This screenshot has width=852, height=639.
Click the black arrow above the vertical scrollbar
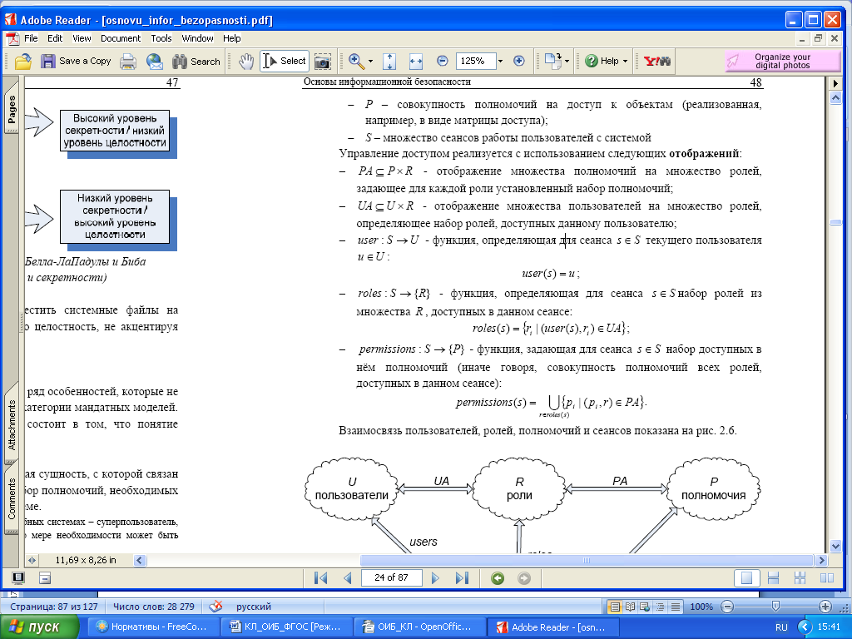pos(835,84)
